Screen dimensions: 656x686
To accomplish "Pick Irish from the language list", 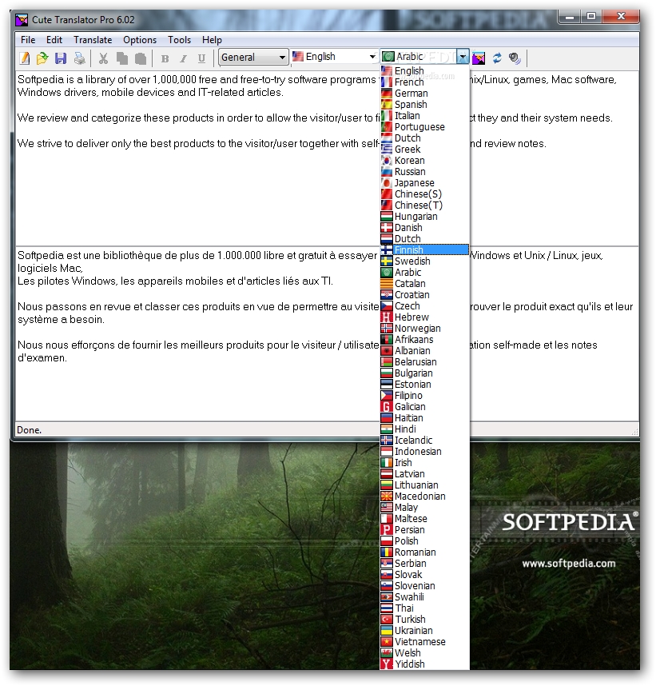I will point(424,462).
